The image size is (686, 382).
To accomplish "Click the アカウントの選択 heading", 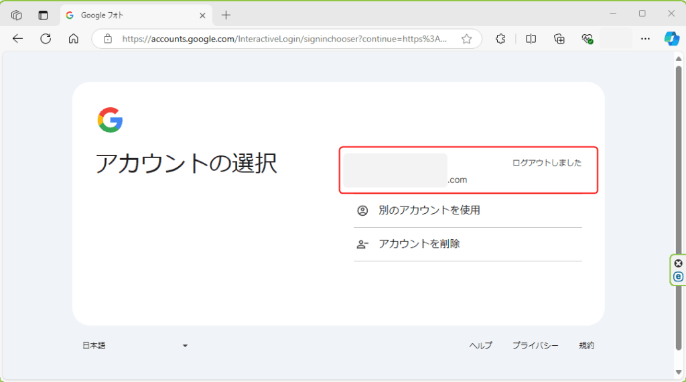I will point(186,164).
